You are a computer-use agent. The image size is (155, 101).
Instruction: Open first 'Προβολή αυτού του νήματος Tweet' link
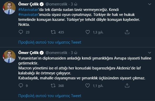point(50,42)
